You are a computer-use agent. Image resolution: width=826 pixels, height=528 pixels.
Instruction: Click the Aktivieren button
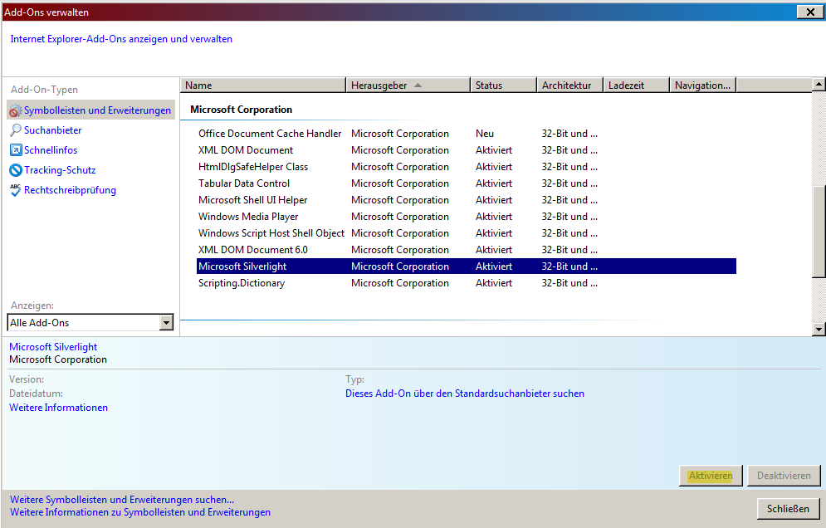(711, 476)
